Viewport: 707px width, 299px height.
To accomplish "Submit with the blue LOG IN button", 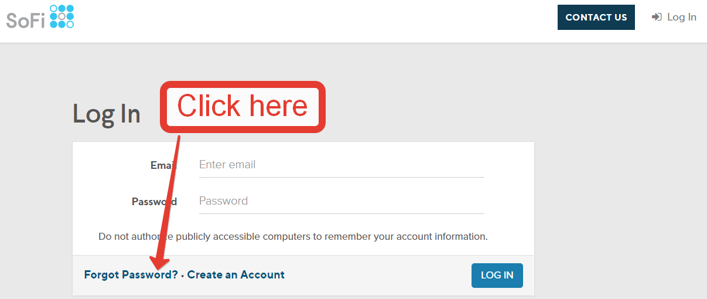I will [x=497, y=275].
